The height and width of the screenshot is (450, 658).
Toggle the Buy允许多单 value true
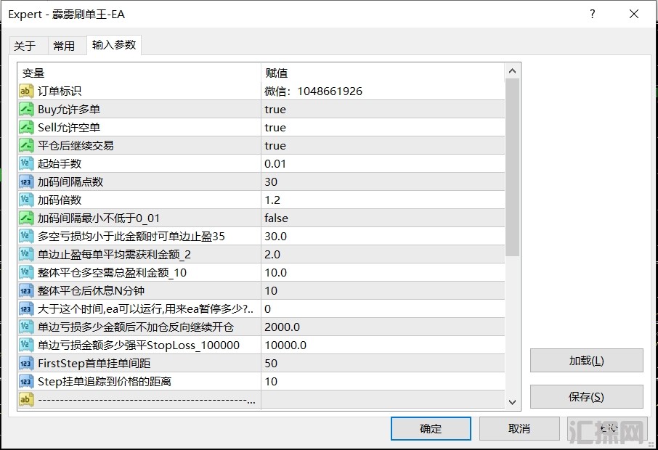point(275,110)
